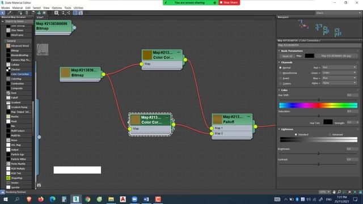
Task: Toggle the Material/Map Browser toolbar icon
Action: click(75, 12)
